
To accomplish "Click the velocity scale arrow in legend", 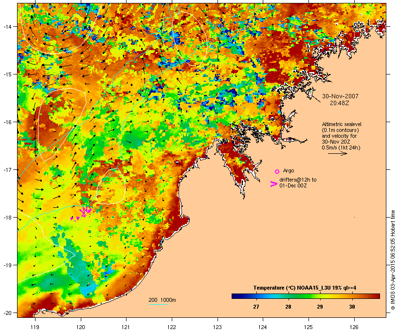I will [337, 153].
